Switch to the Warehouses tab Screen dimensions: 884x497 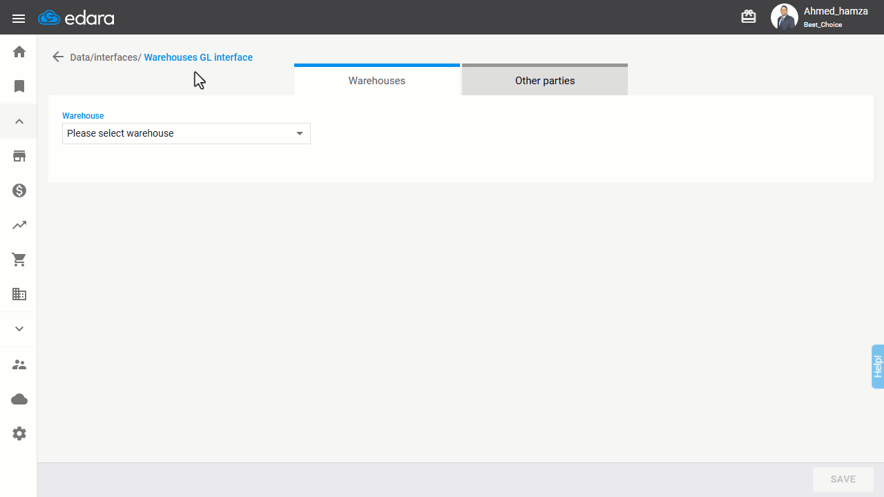[377, 79]
